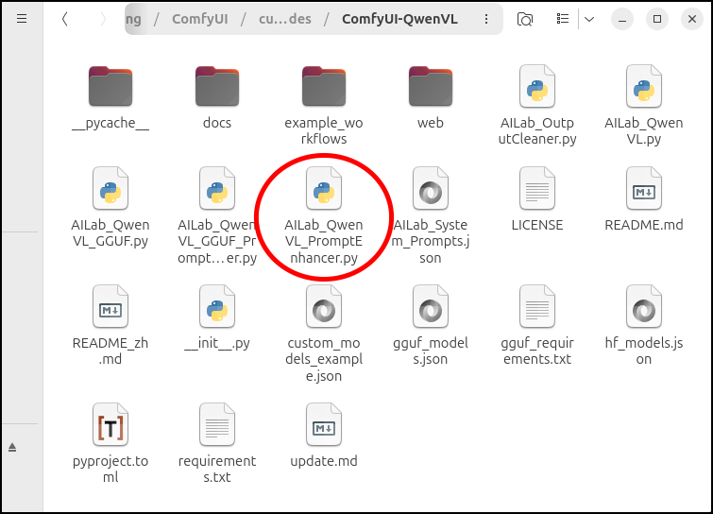Toggle the list view layout button

(563, 19)
